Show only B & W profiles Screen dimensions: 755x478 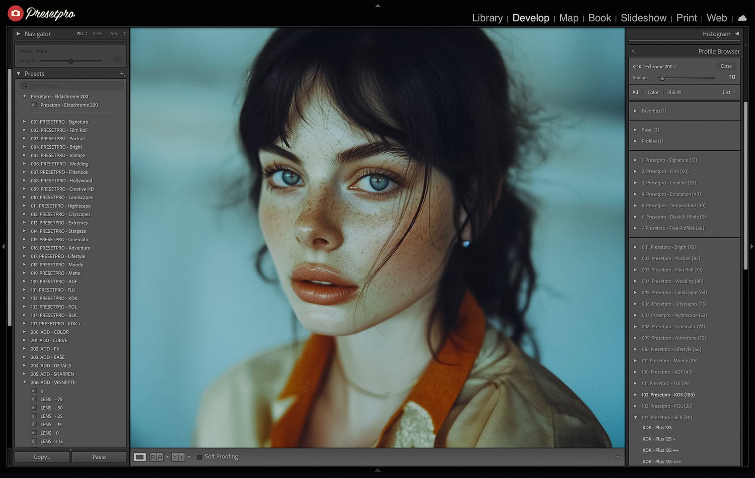pos(674,92)
